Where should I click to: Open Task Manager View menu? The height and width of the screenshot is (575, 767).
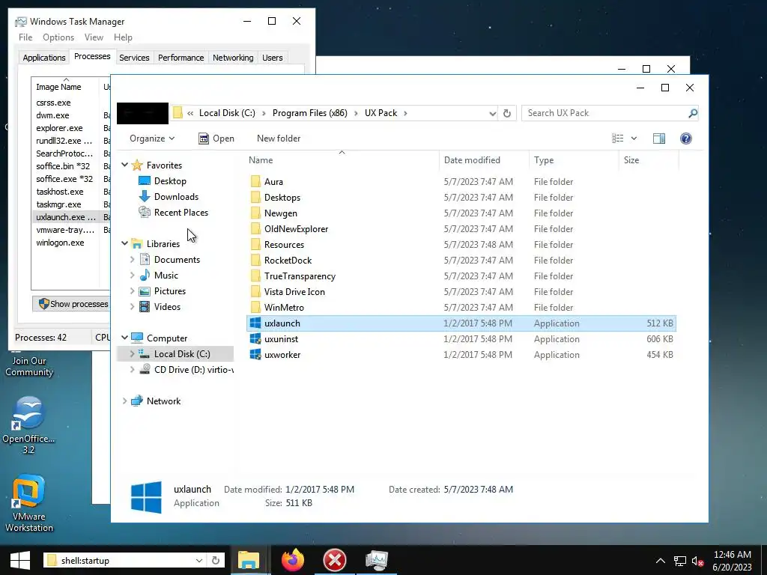coord(94,37)
